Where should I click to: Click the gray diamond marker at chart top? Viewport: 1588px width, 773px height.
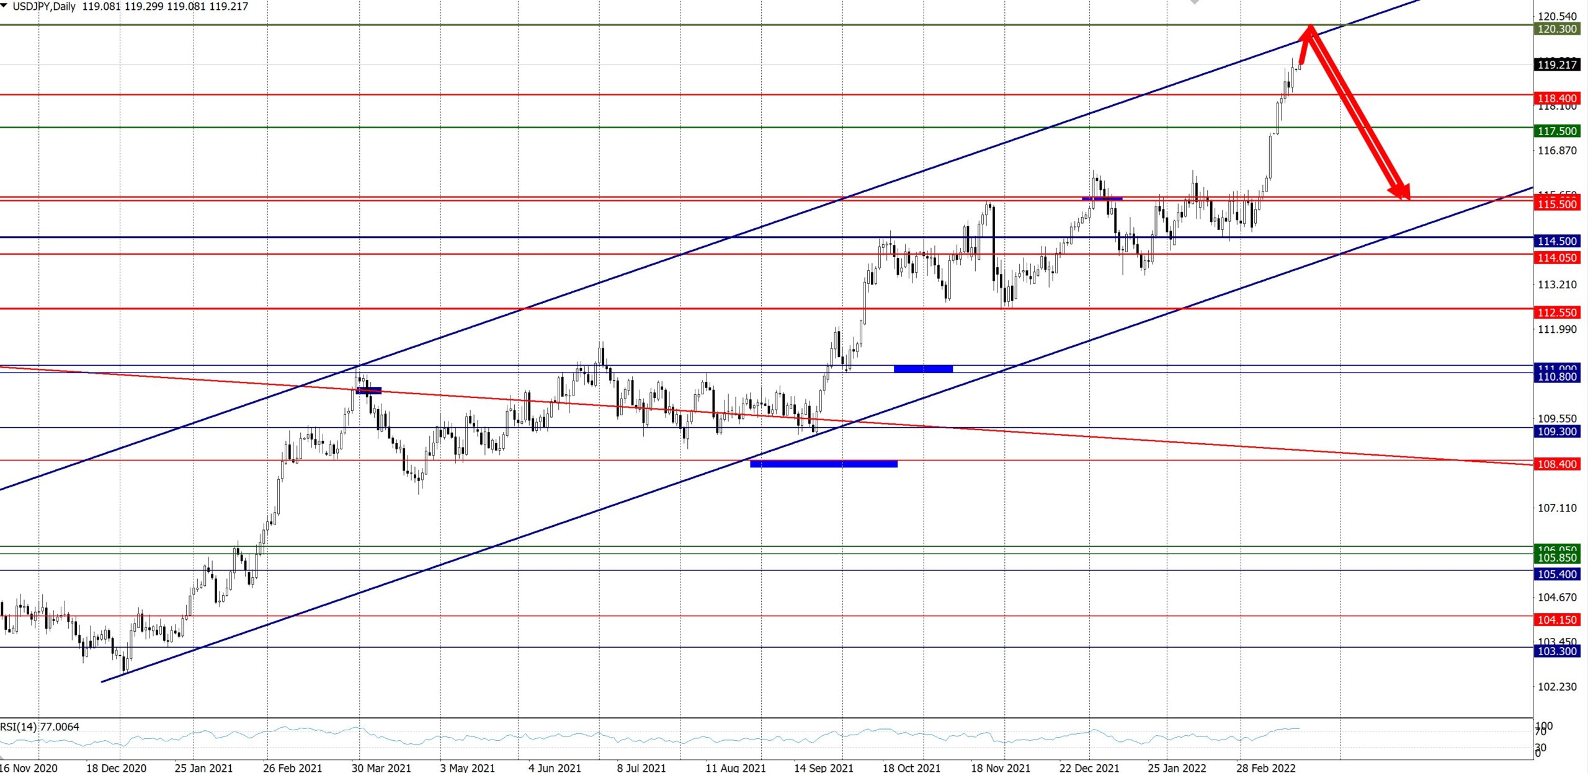click(1195, 2)
